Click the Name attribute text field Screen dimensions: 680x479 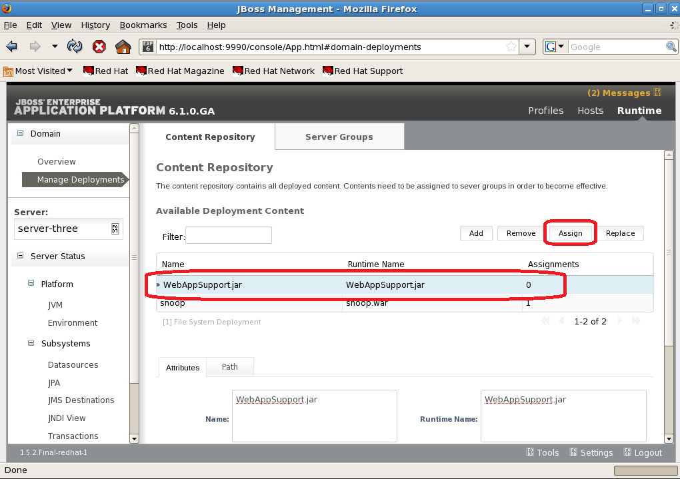pos(315,416)
